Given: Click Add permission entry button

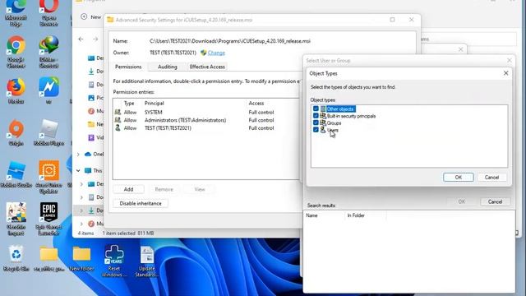Looking at the screenshot, I should point(128,189).
